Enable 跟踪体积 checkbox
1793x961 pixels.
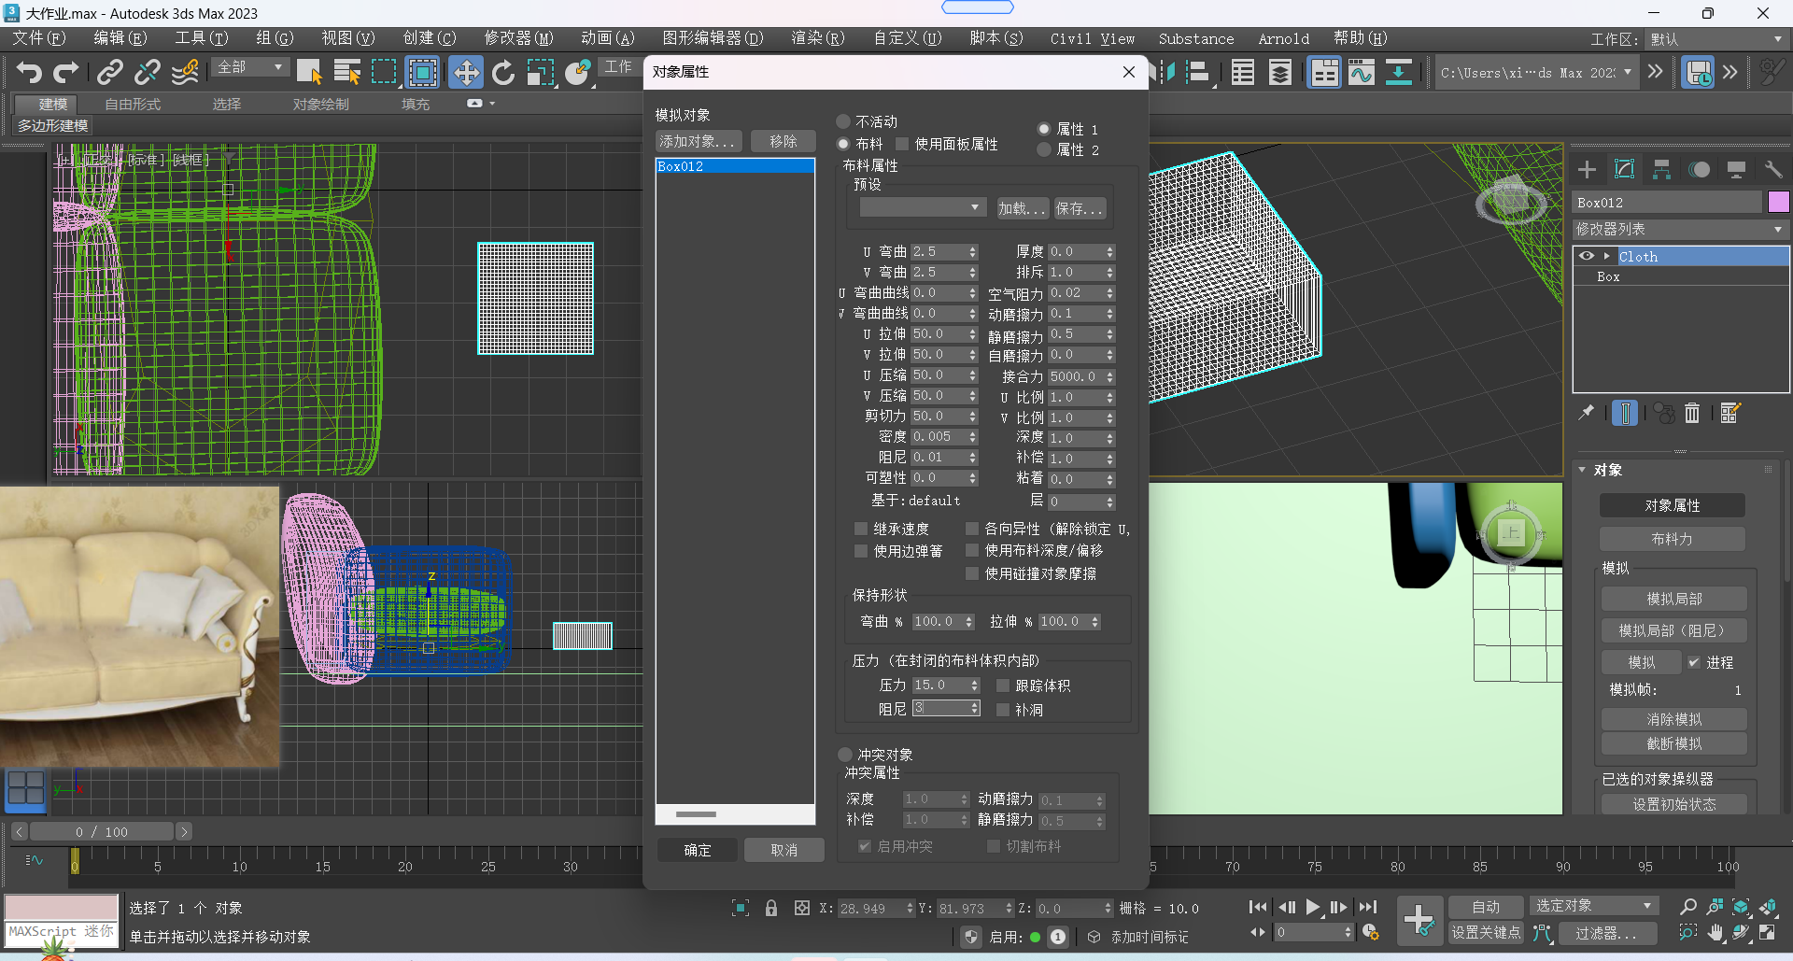[1003, 685]
